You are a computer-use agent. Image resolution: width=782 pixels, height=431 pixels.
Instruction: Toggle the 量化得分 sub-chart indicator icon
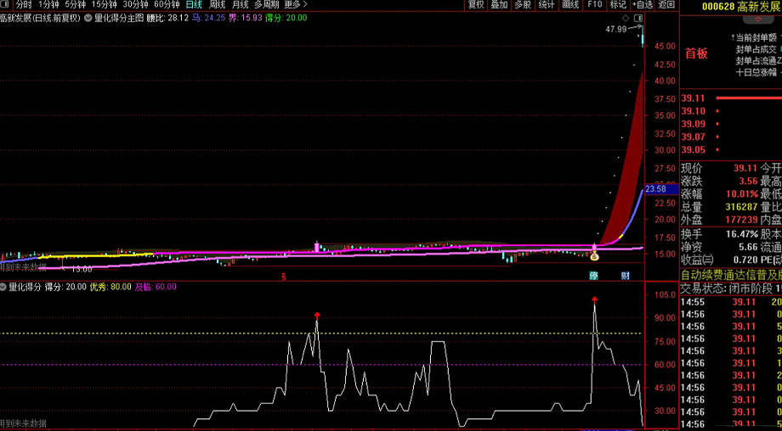pyautogui.click(x=4, y=287)
